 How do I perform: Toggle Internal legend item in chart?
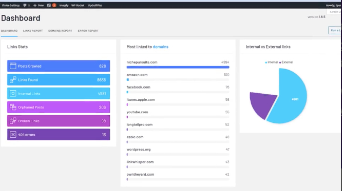click(272, 62)
